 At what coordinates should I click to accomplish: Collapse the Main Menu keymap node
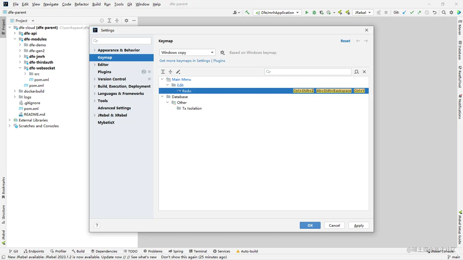[162, 79]
